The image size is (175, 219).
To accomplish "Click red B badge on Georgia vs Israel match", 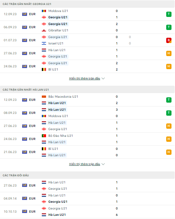I will point(169,40).
